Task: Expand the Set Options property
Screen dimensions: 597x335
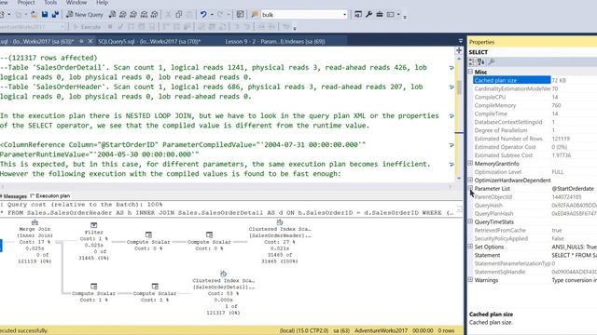Action: click(470, 247)
